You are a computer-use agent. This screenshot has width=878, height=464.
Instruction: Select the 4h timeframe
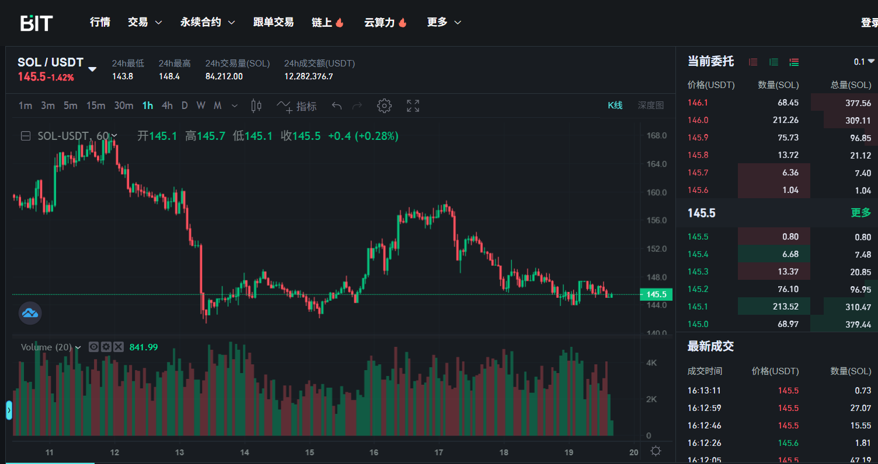pos(167,106)
